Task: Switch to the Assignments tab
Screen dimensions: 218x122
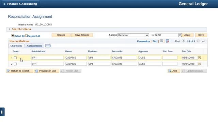Action: pyautogui.click(x=34, y=46)
